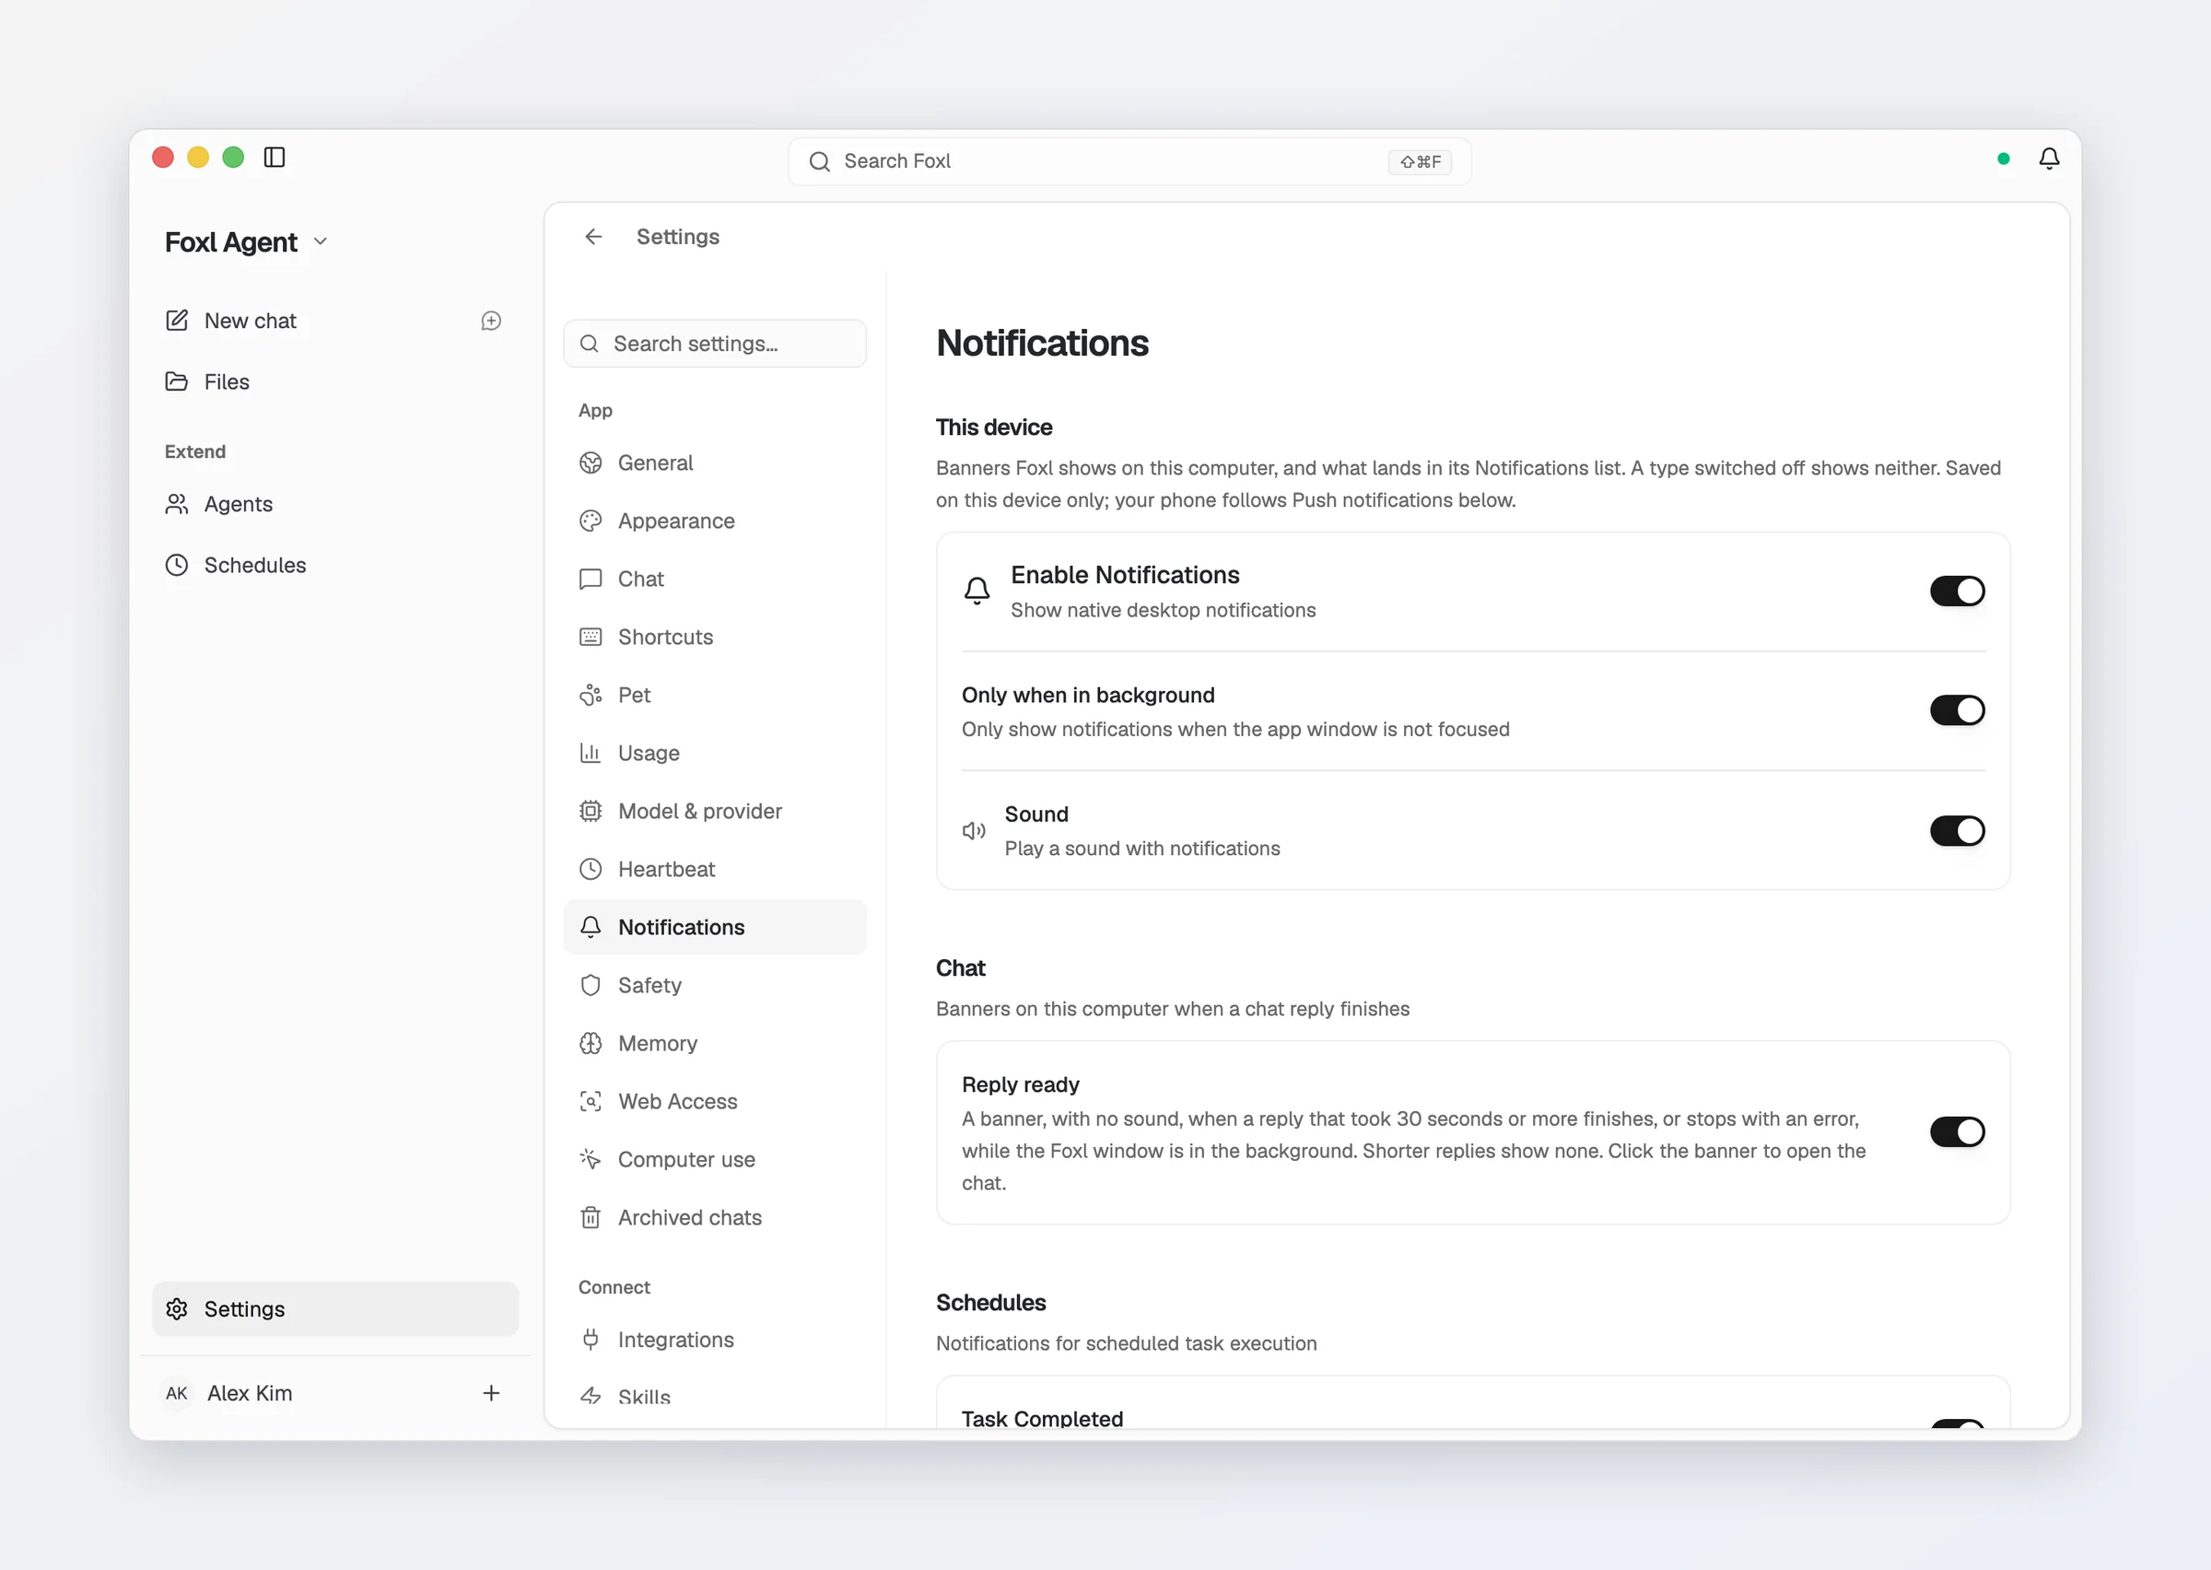This screenshot has width=2211, height=1570.
Task: Click the Usage bar chart icon
Action: tap(591, 753)
